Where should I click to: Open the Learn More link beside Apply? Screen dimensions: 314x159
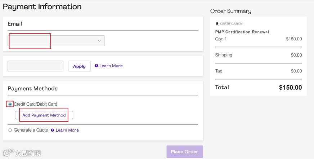[x=111, y=66]
